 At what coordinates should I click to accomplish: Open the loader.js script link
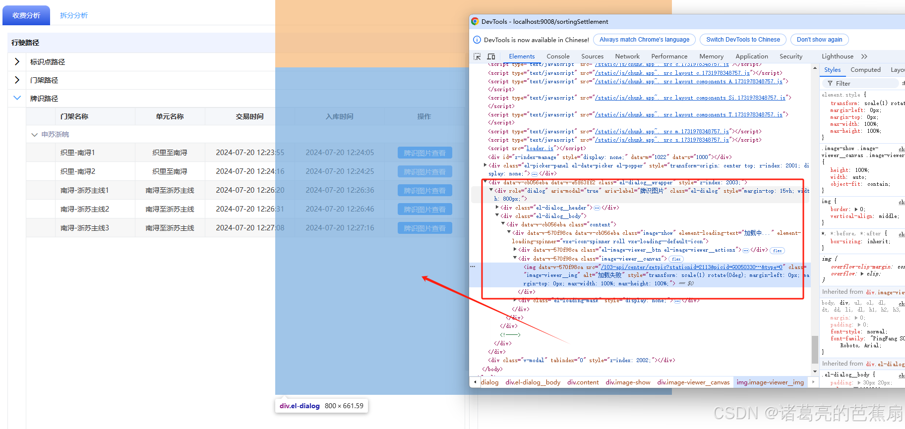tap(540, 149)
